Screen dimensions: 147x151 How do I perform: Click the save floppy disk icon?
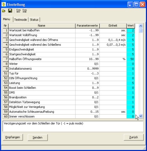tap(10, 11)
